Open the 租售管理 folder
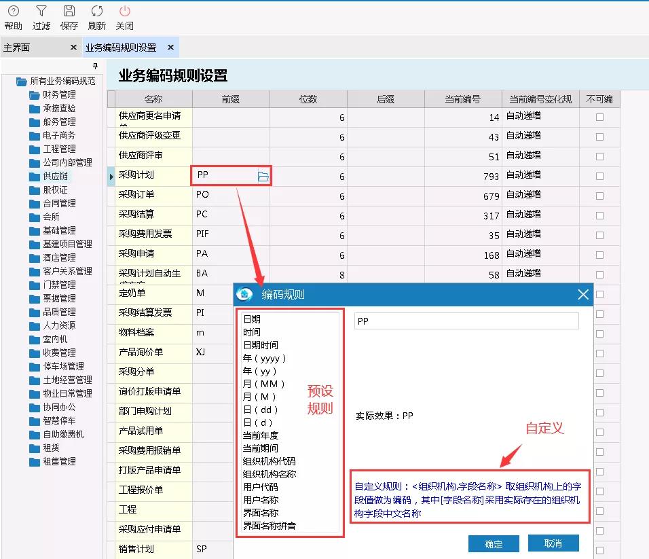 pyautogui.click(x=52, y=461)
